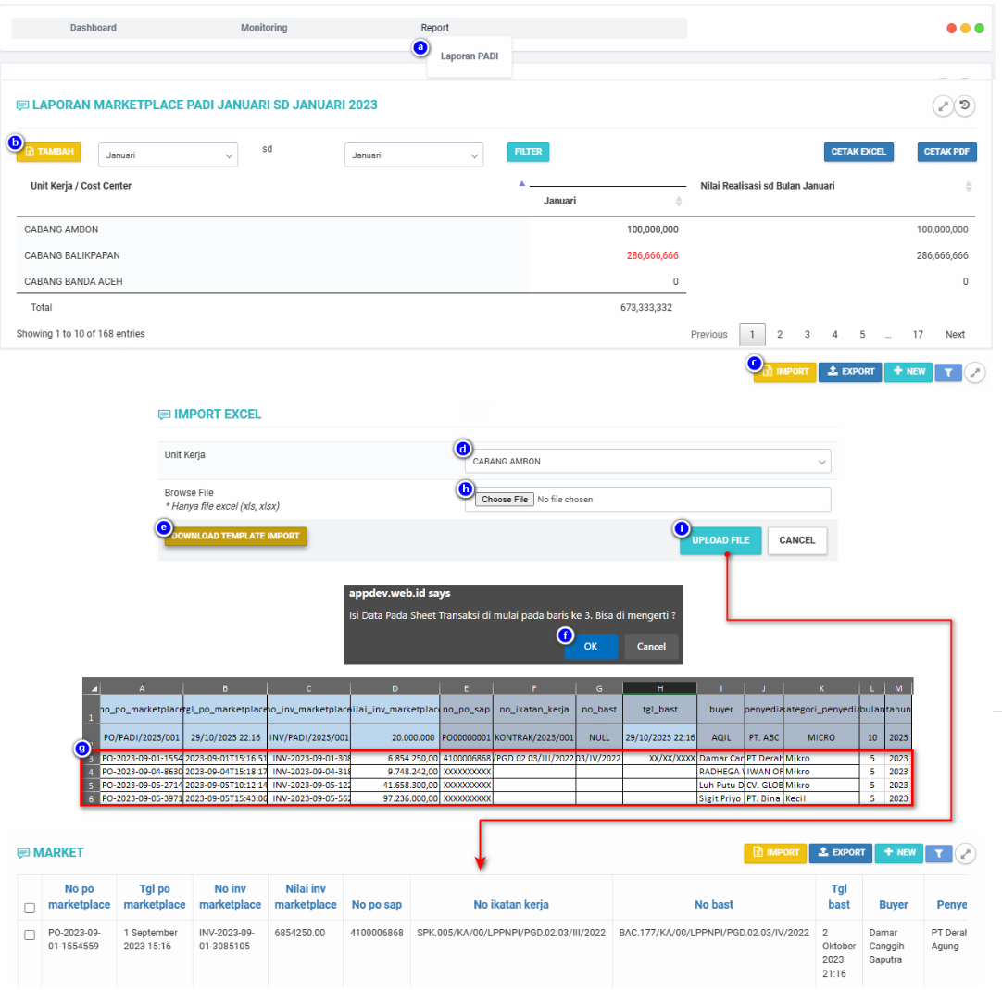The width and height of the screenshot is (1002, 990).
Task: Click the upper NEW button above Import Excel
Action: (x=908, y=372)
